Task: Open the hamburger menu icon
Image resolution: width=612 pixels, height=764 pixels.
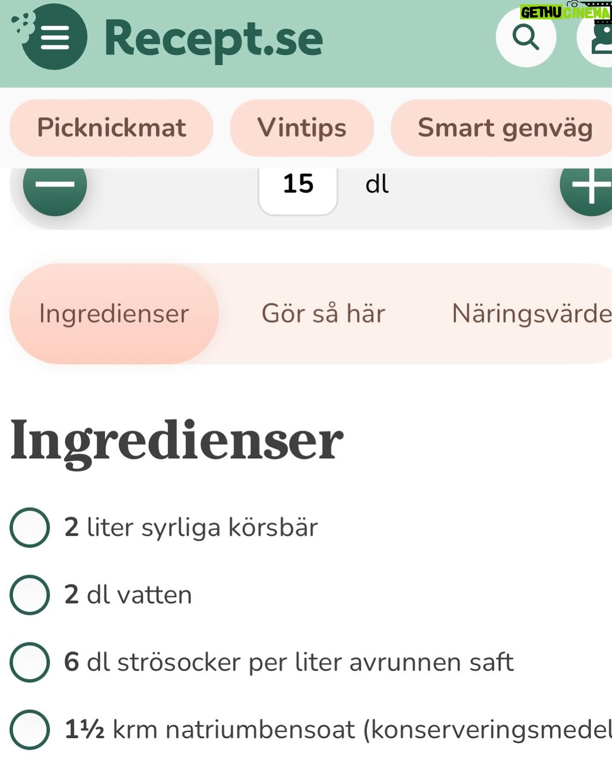Action: click(54, 37)
